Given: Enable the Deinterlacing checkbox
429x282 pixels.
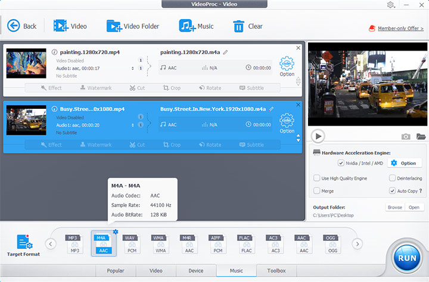Looking at the screenshot, I should (x=392, y=178).
